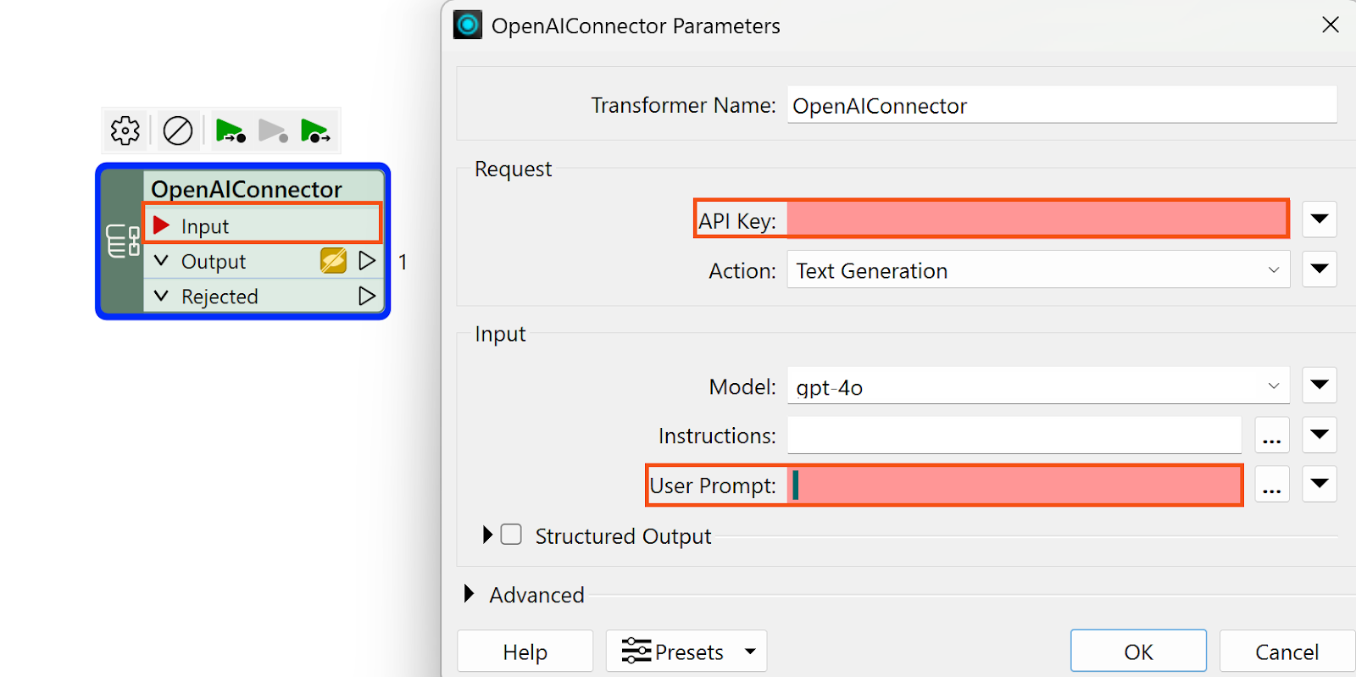The height and width of the screenshot is (677, 1356).
Task: Click the red Input port arrow
Action: [x=161, y=225]
